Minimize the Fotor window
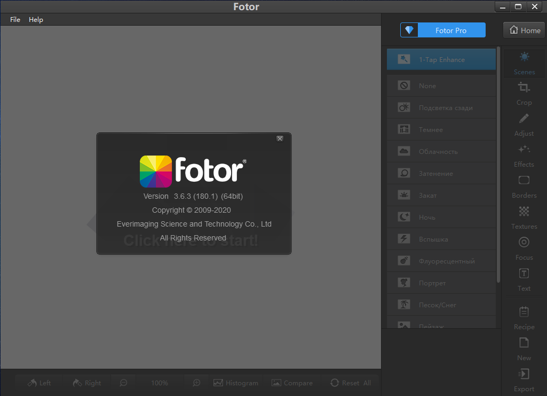The height and width of the screenshot is (396, 547). [x=503, y=6]
